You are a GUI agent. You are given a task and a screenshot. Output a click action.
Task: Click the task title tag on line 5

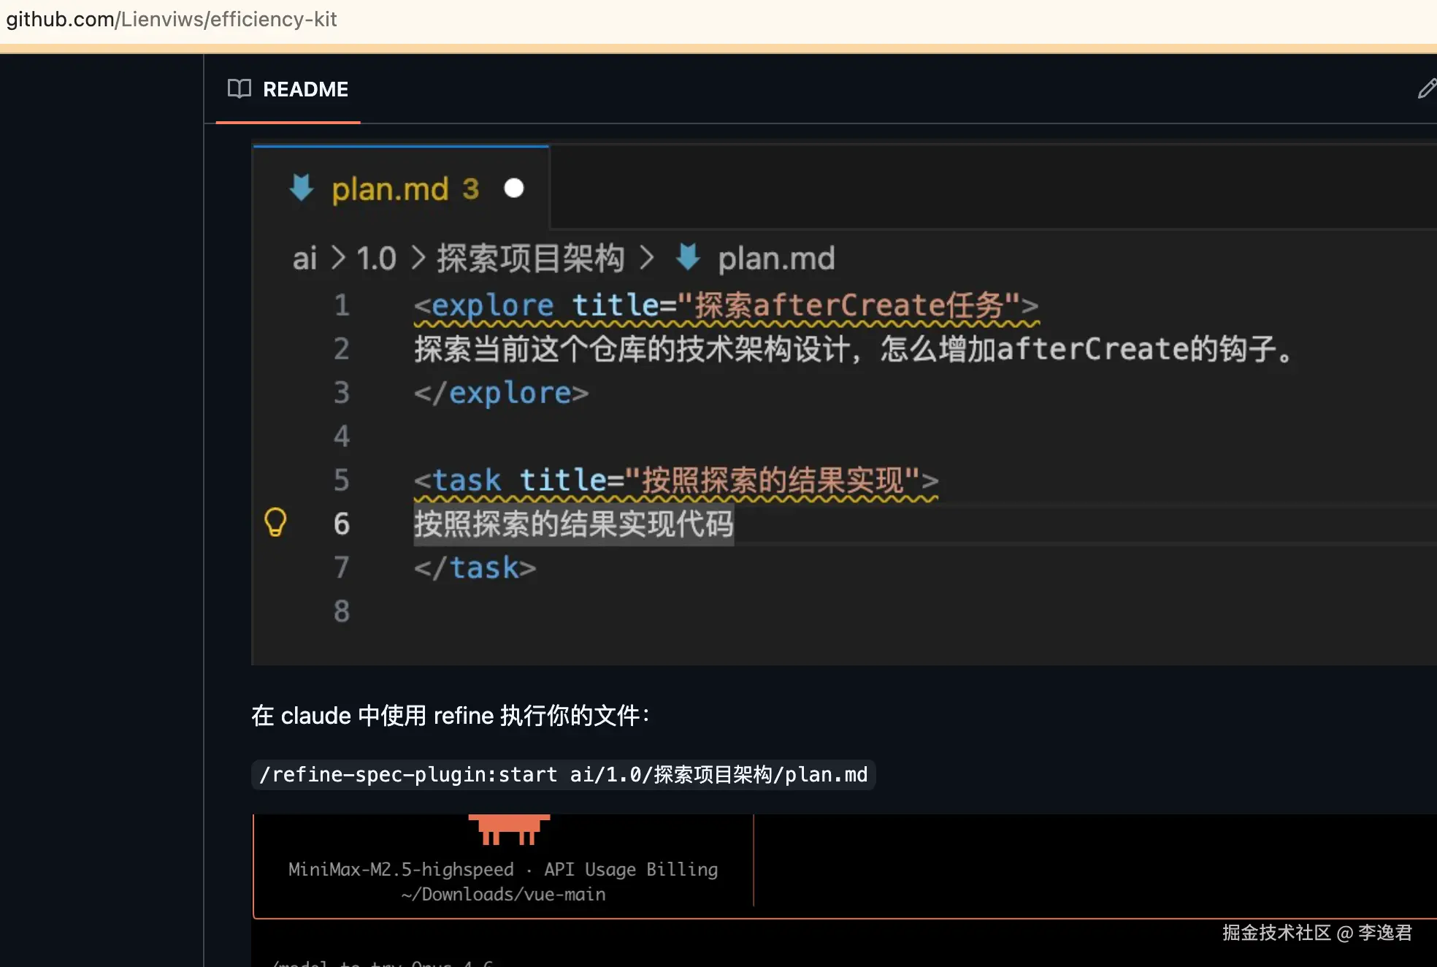675,481
